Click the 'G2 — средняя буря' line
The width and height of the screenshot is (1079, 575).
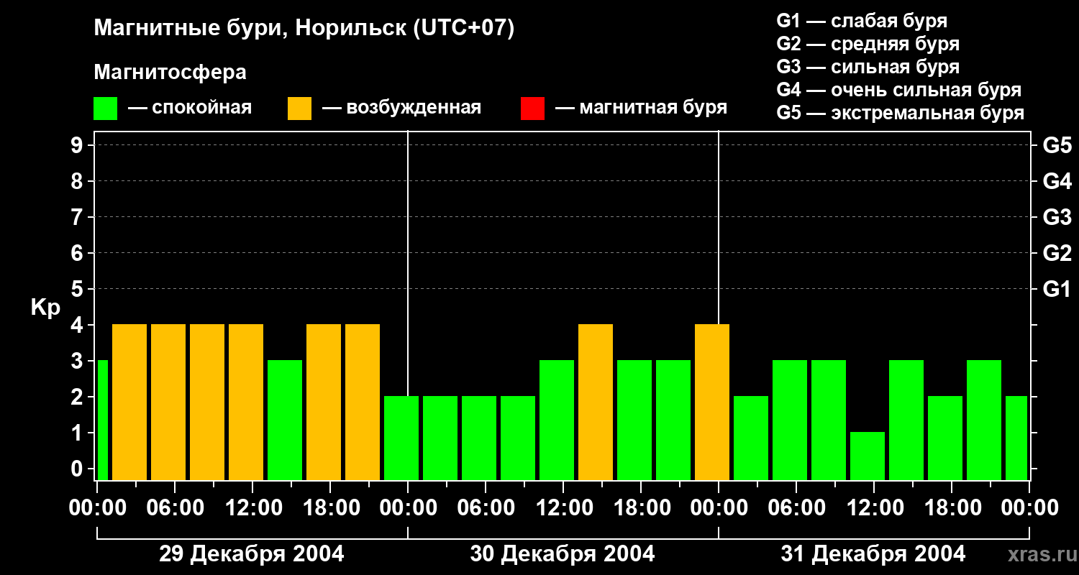tap(868, 44)
